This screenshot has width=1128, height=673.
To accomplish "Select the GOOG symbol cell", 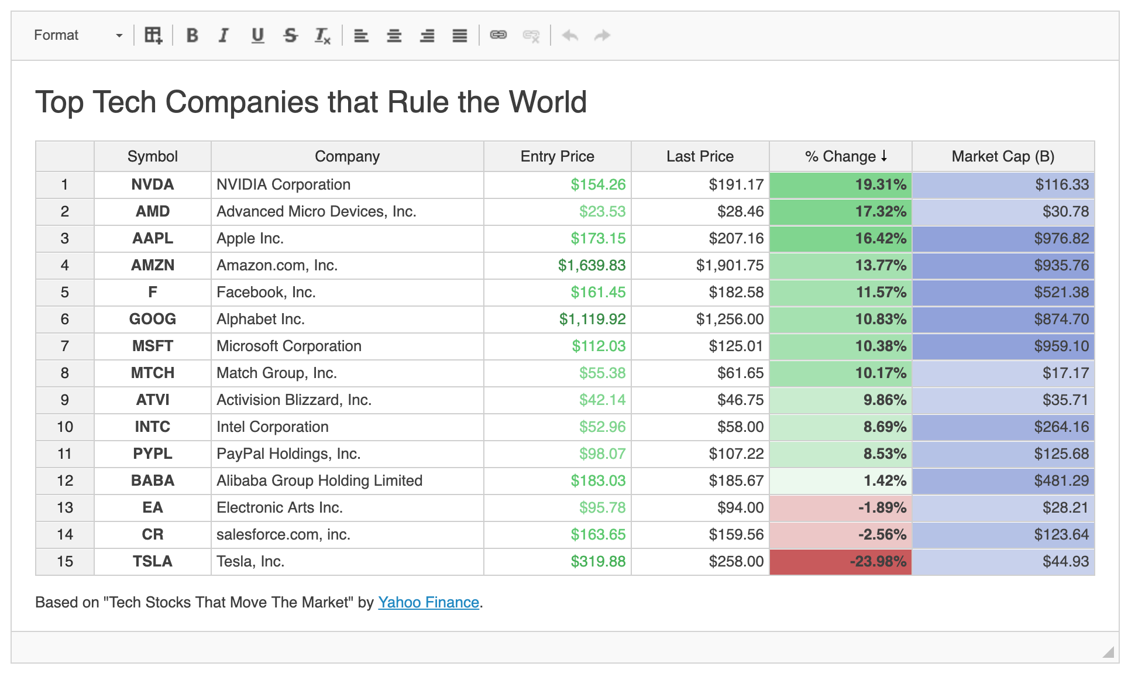I will click(153, 319).
